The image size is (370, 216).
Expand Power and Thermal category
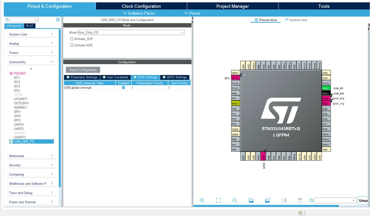pos(31,202)
